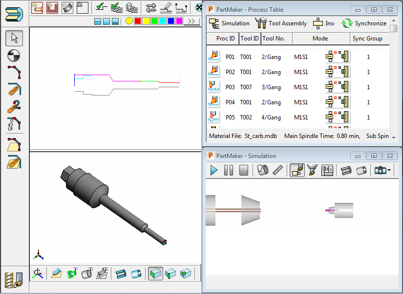Toggle the simulation insert tool view icon
This screenshot has height=294, width=403.
(x=312, y=170)
